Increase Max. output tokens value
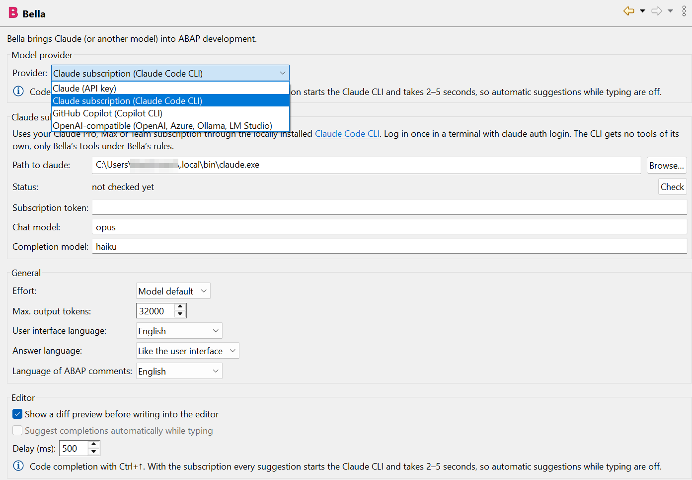Viewport: 692px width, 480px height. 180,307
